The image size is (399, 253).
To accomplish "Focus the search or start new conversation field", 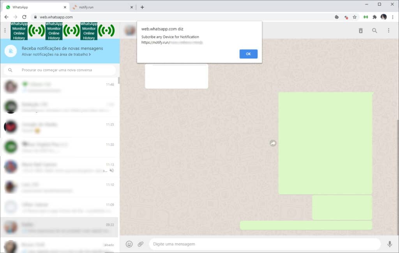I will click(60, 70).
